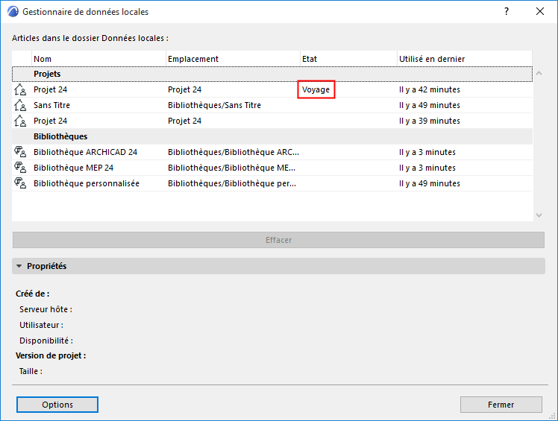Viewport: 558px width, 421px height.
Task: Click project icon beside Sans Titre
Action: tap(20, 105)
